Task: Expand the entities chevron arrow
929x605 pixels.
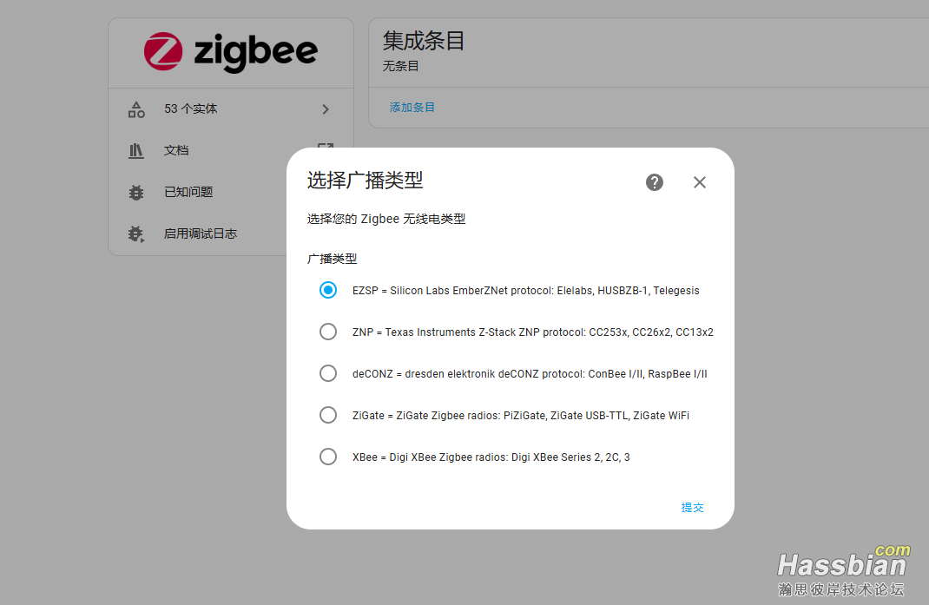Action: pos(326,109)
